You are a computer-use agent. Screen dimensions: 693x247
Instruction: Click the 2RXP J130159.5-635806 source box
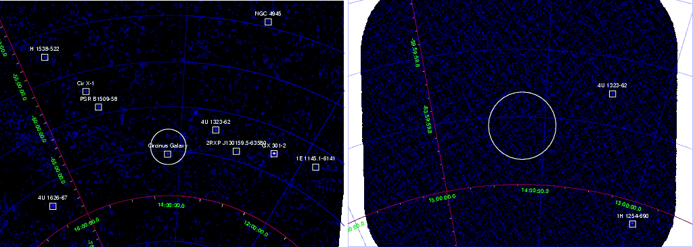[236, 152]
